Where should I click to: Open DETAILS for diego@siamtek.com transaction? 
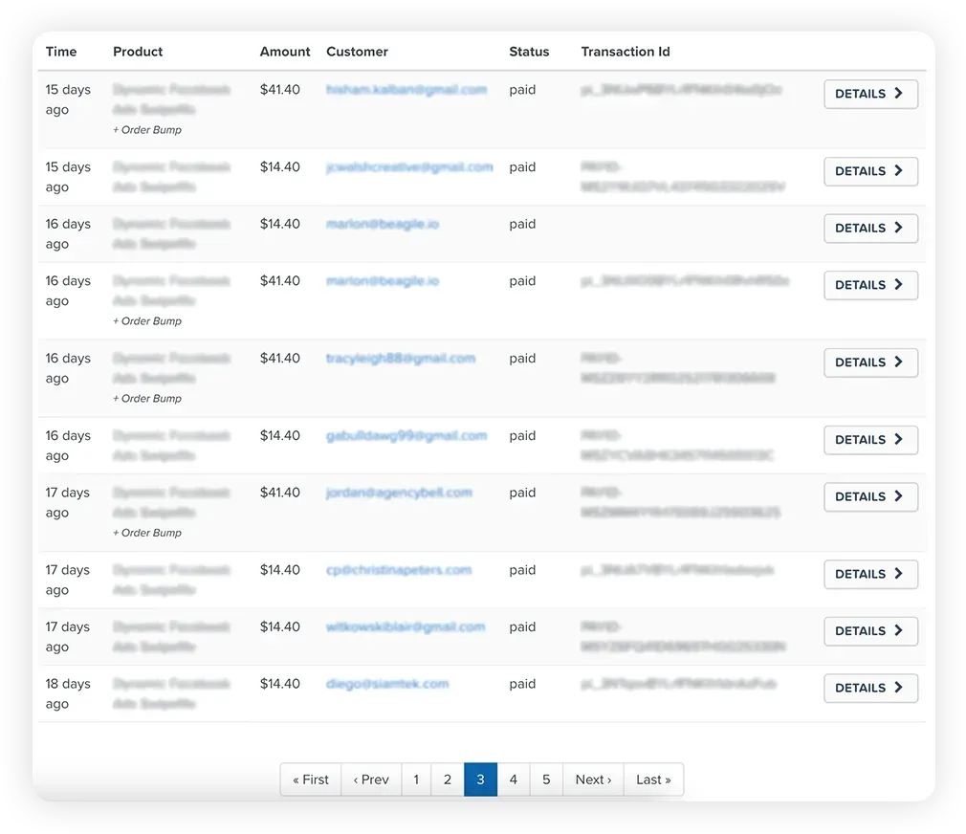[870, 688]
